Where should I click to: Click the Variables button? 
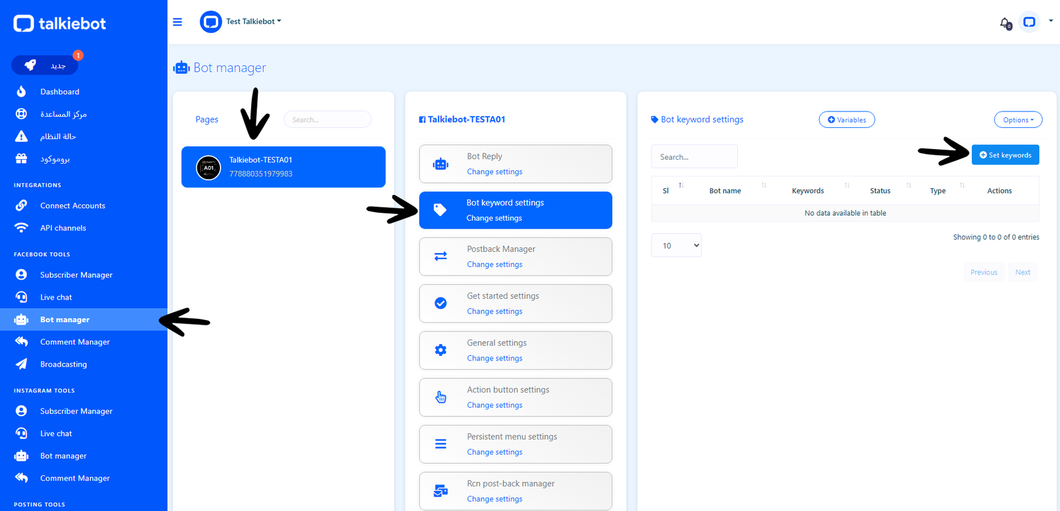point(847,120)
